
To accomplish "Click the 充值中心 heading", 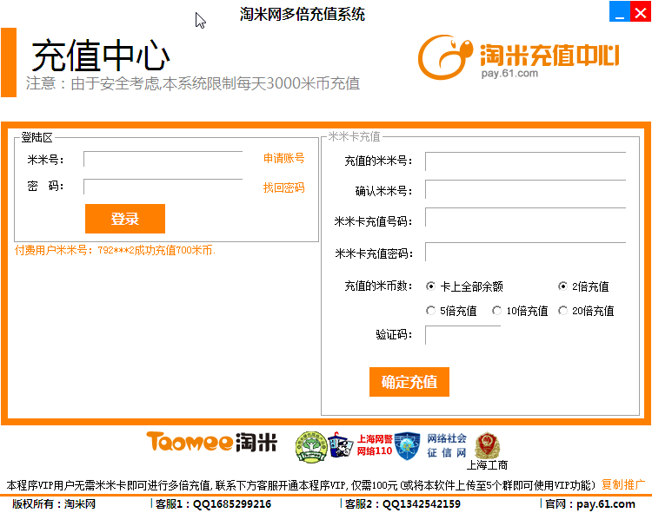I will pyautogui.click(x=101, y=56).
